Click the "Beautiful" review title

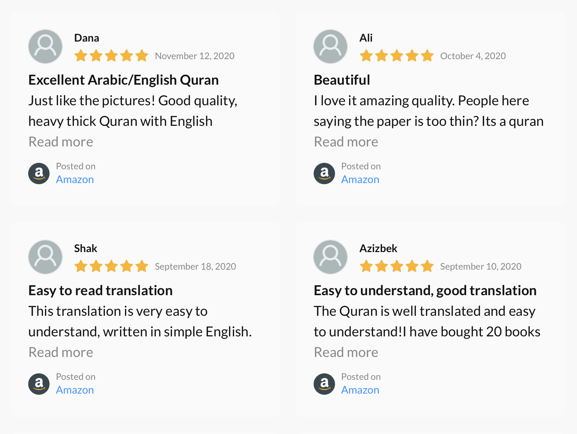click(342, 80)
